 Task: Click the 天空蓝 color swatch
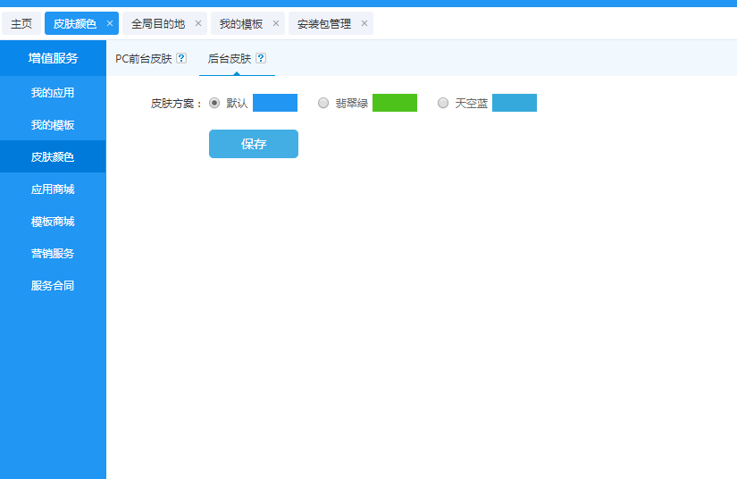click(514, 103)
